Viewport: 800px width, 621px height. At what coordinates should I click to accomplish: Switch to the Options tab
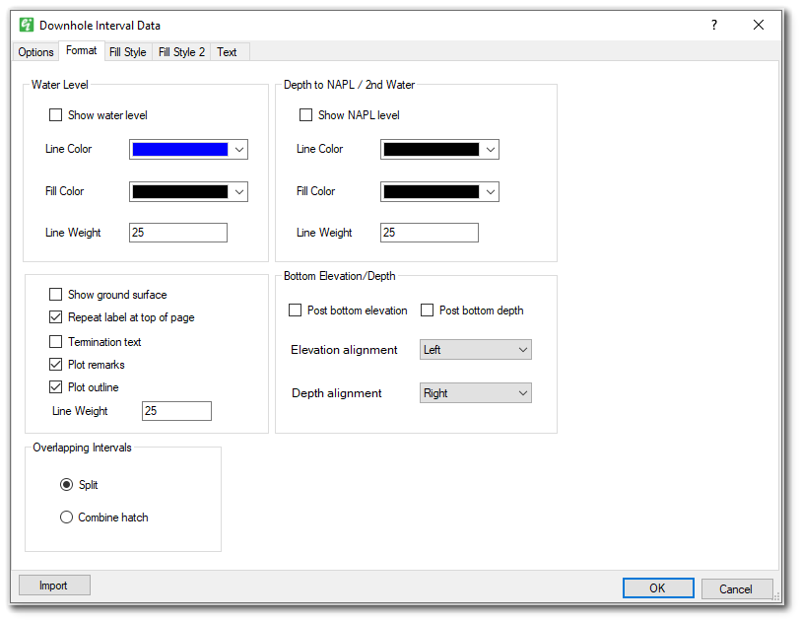click(35, 51)
